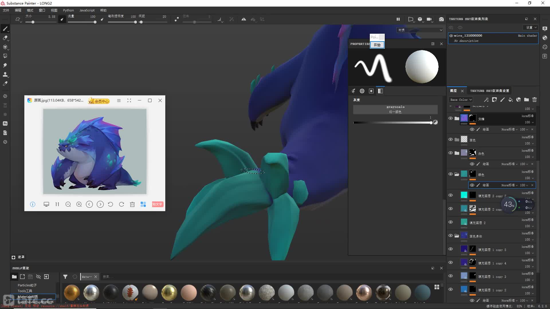The image size is (550, 309).
Task: Open the perspective view mode icon
Action: click(411, 19)
